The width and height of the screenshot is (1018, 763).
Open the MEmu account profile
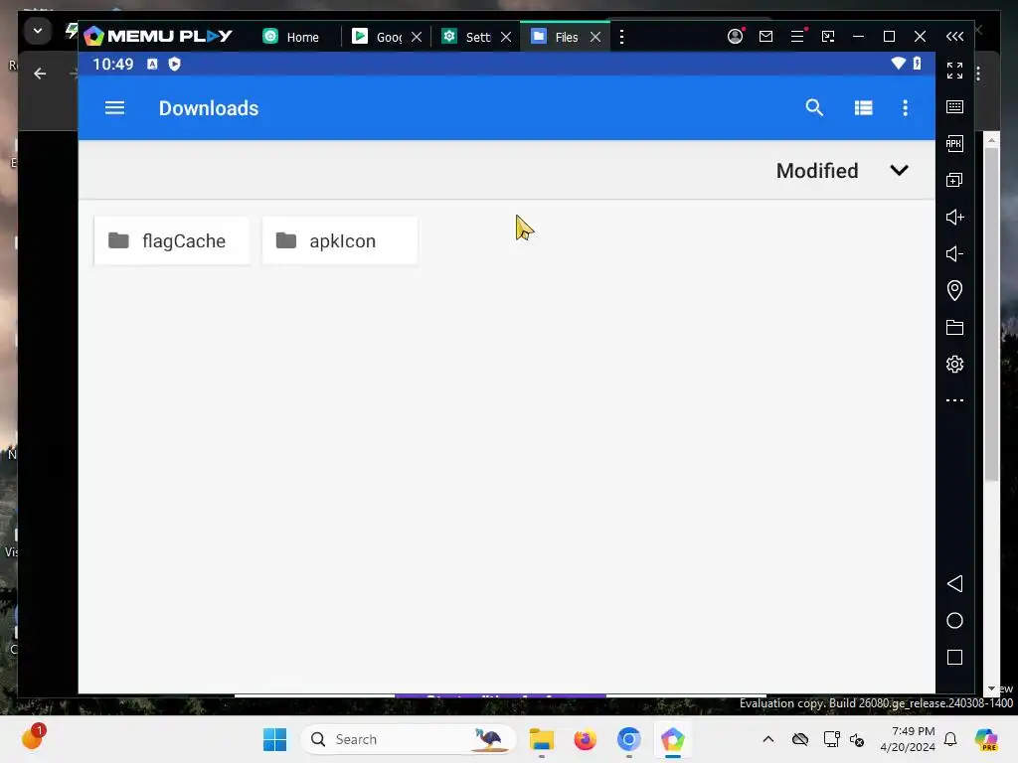point(735,37)
